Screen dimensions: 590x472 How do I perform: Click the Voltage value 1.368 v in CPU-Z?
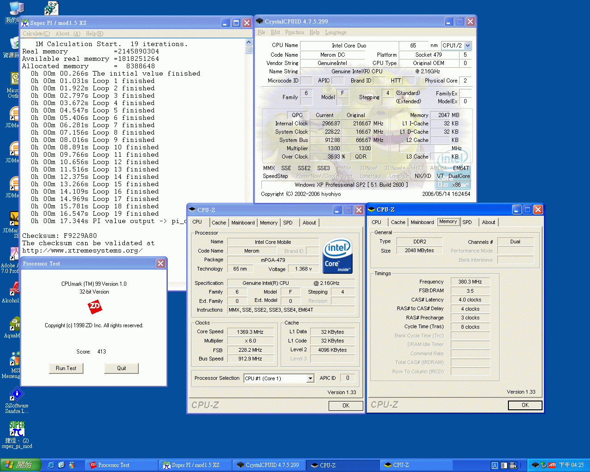[304, 269]
